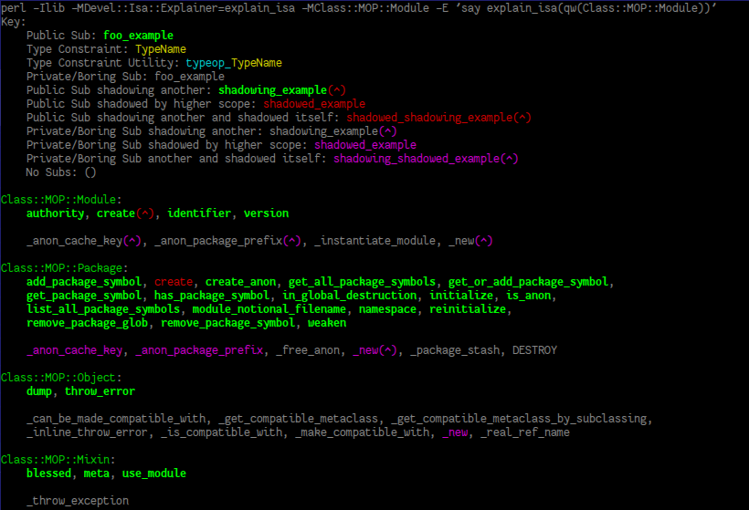
Task: Click the 'weaken' method name
Action: pos(327,323)
